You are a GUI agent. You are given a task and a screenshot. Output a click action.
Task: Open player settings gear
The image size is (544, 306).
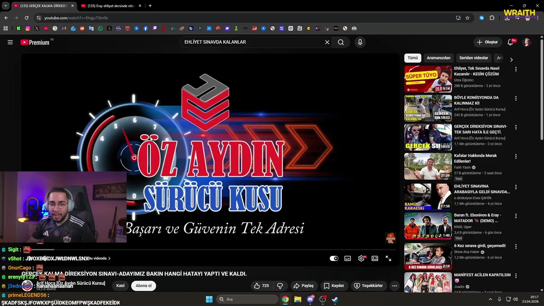coord(361,258)
